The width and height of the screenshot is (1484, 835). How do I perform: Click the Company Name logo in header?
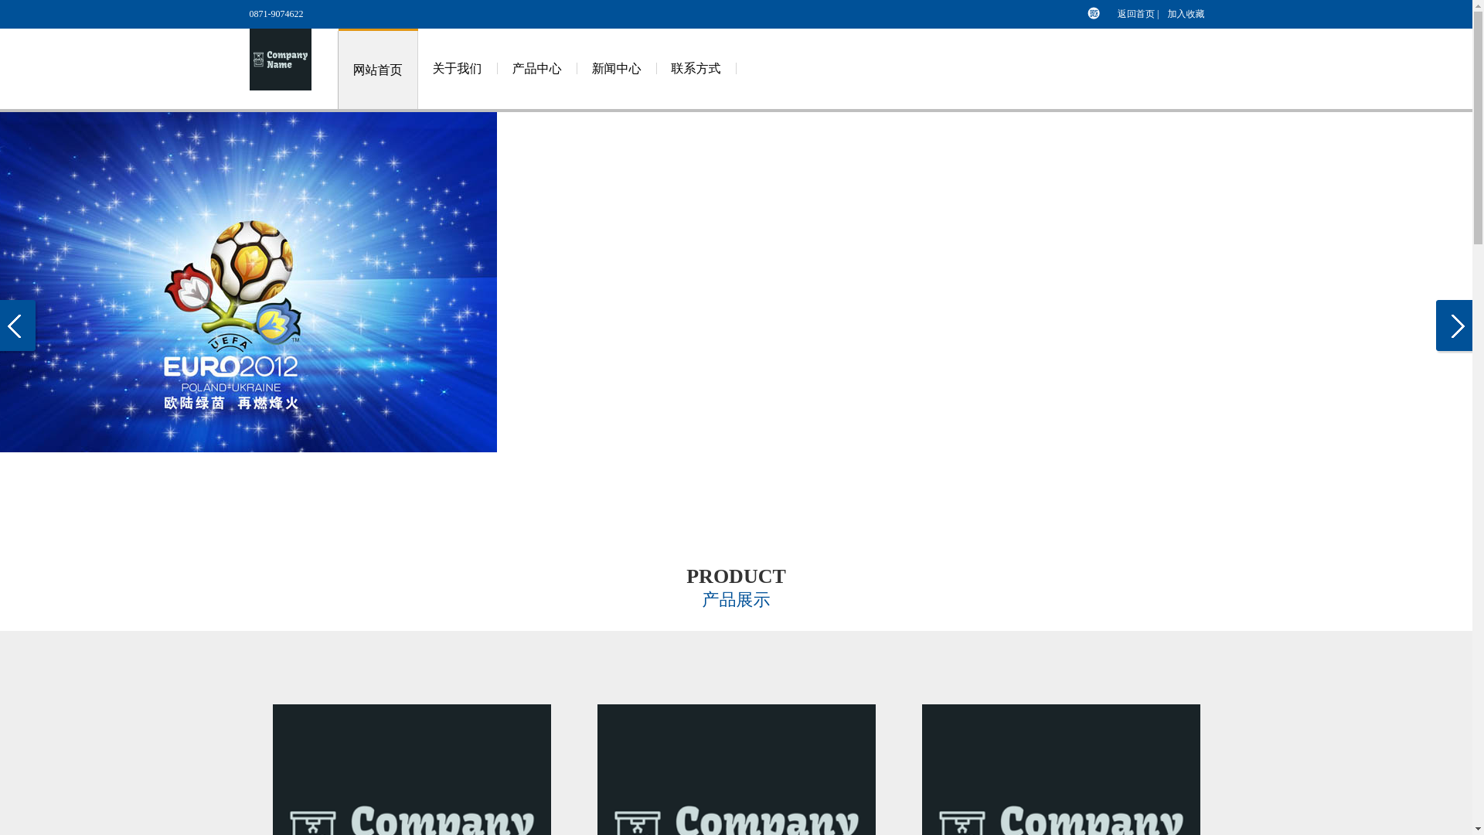(280, 60)
